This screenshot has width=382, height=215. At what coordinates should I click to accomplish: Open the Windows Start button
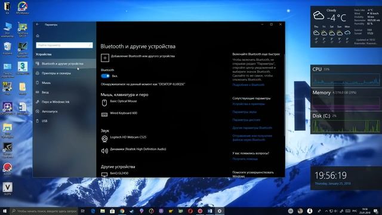click(5, 211)
